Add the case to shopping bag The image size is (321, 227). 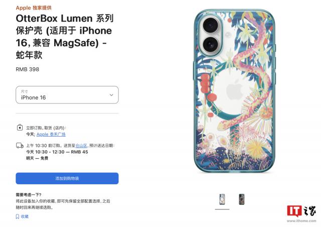(x=67, y=178)
